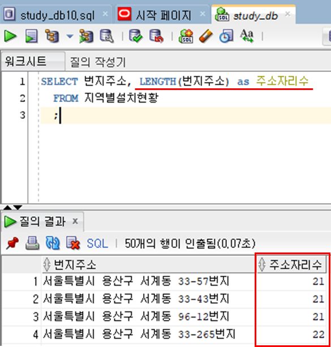
Task: Commit changes with the database checkmark icon
Action: pos(136,36)
